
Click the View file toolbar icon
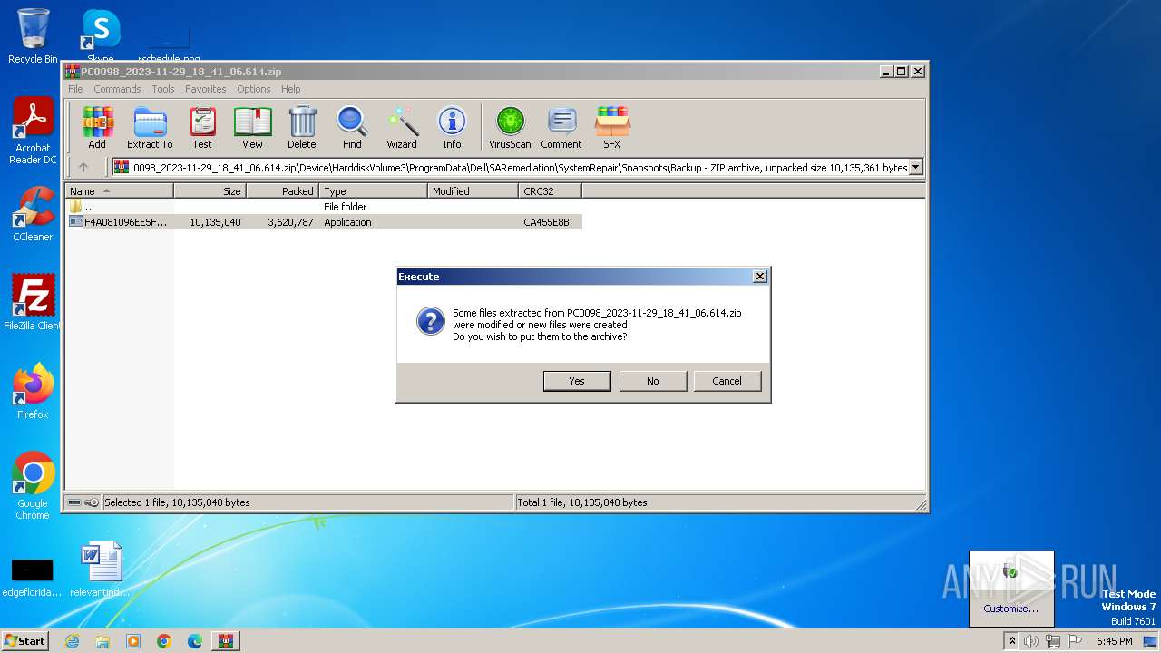[x=252, y=128]
